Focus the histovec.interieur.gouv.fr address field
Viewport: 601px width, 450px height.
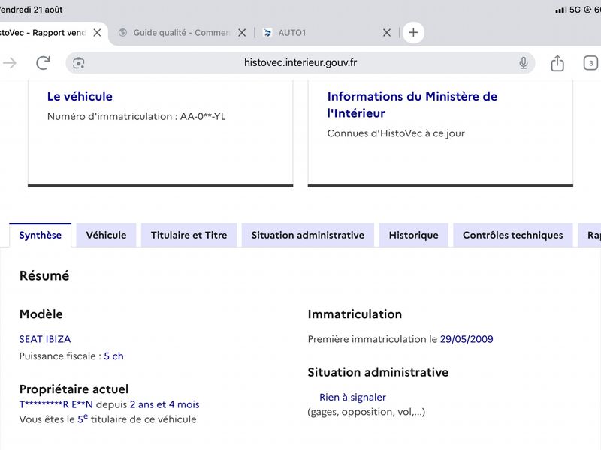click(300, 63)
